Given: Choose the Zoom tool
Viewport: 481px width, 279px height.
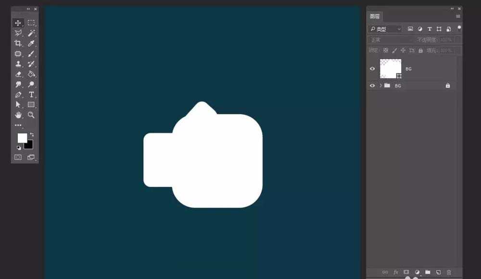Looking at the screenshot, I should (x=31, y=115).
